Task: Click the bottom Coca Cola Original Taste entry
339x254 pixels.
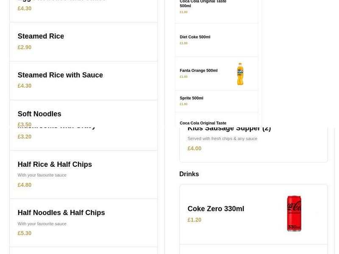Action: point(203,123)
